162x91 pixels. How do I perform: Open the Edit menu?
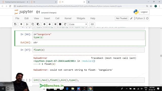tap(26, 18)
